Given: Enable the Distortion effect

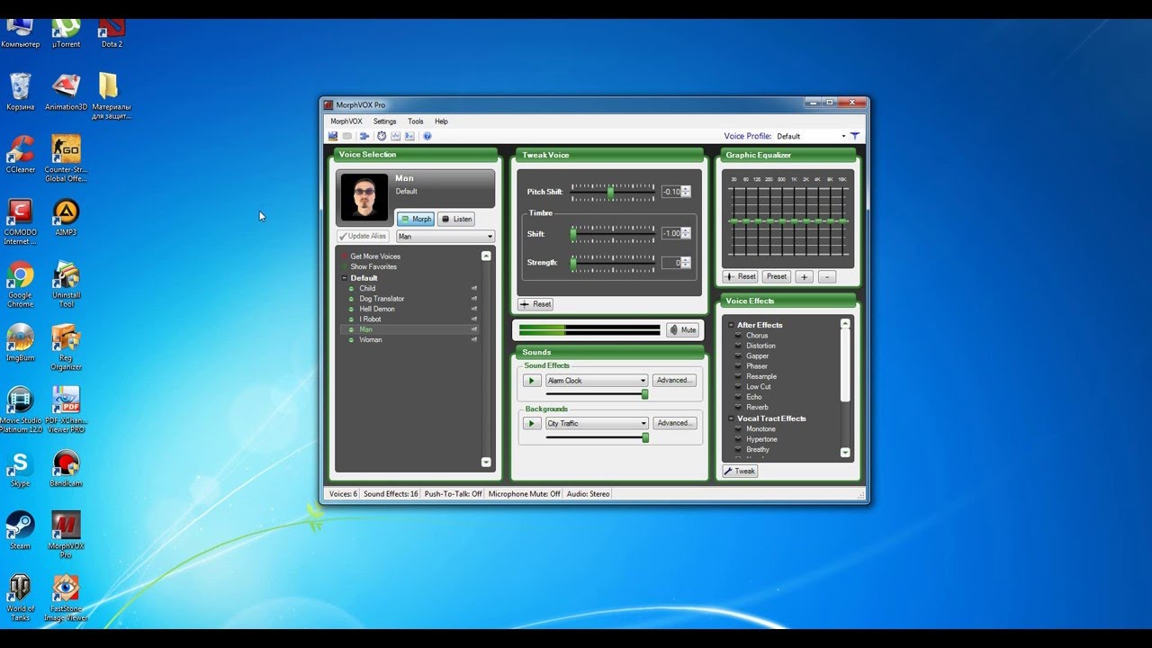Looking at the screenshot, I should point(760,346).
